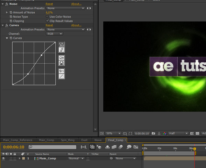Toggle Preserve Transparency box for Main_Comp
Screen dimensions: 206x168
(x=88, y=158)
